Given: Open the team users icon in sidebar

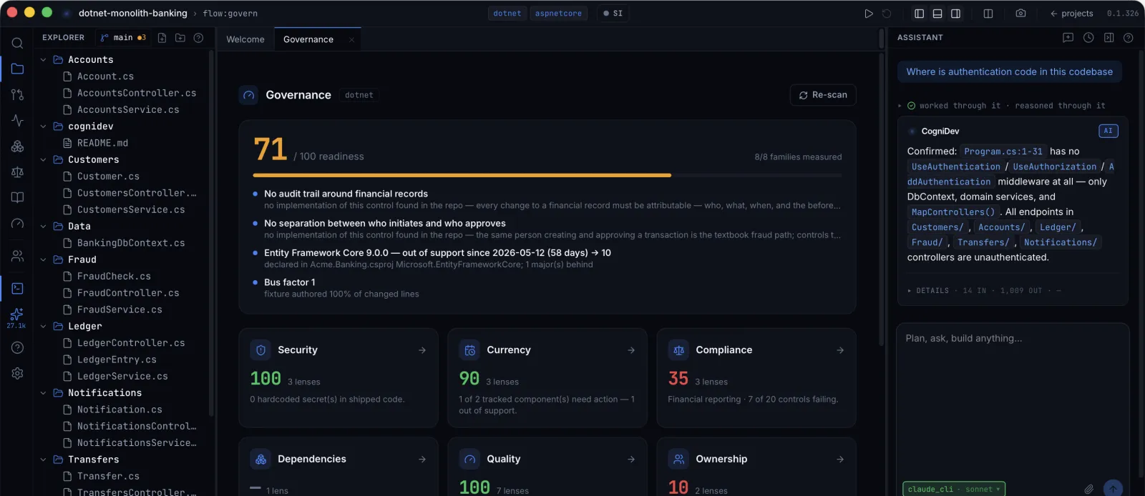Looking at the screenshot, I should tap(17, 255).
